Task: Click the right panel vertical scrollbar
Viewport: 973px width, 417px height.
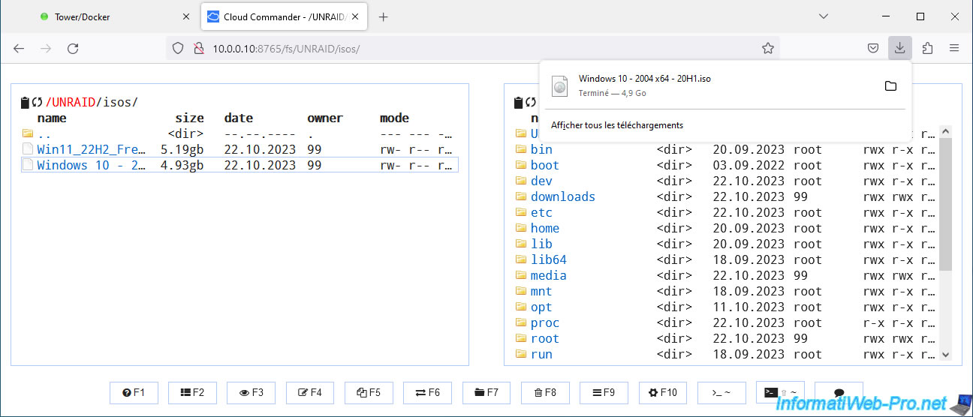Action: tap(946, 202)
